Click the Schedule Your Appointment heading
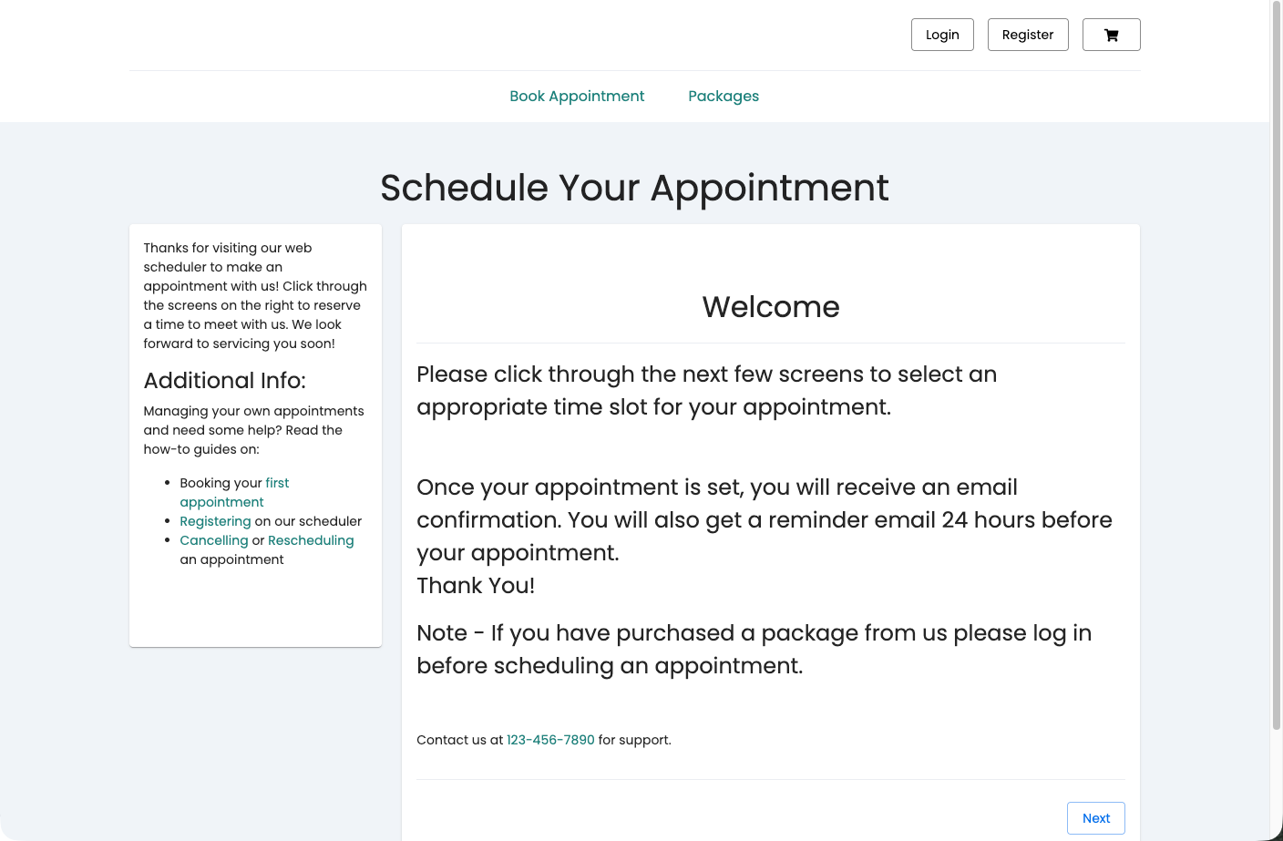The image size is (1283, 841). coord(634,188)
